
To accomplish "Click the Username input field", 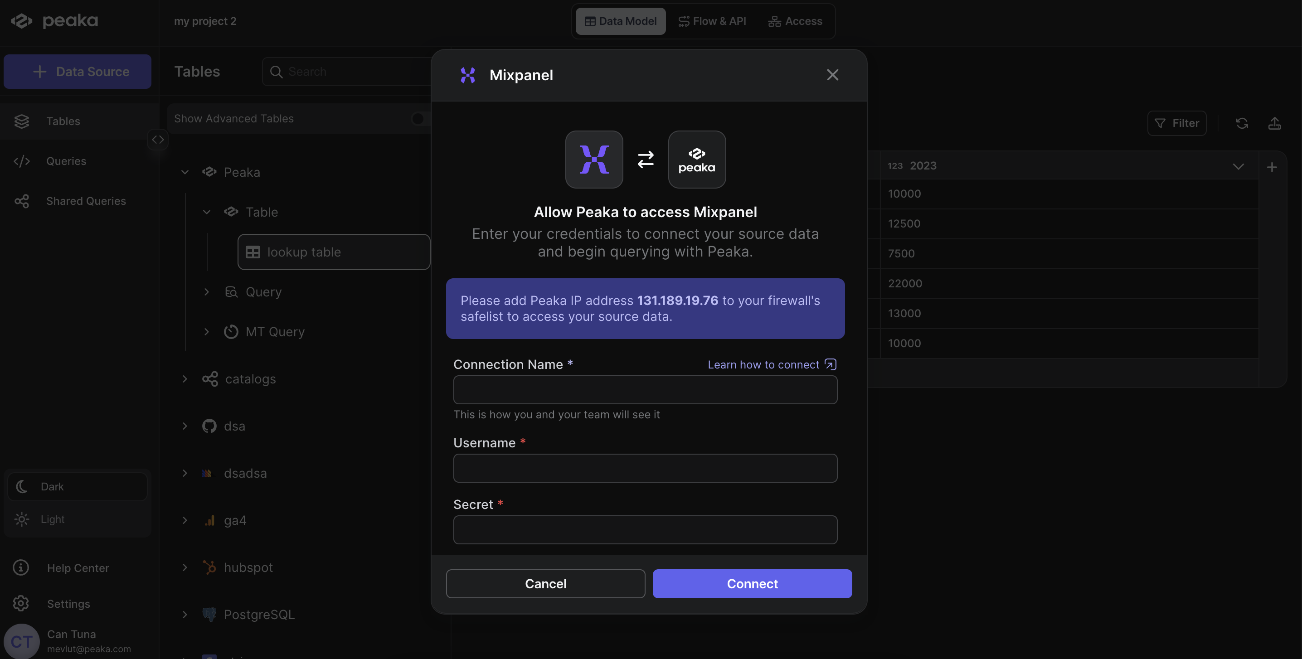I will 645,468.
